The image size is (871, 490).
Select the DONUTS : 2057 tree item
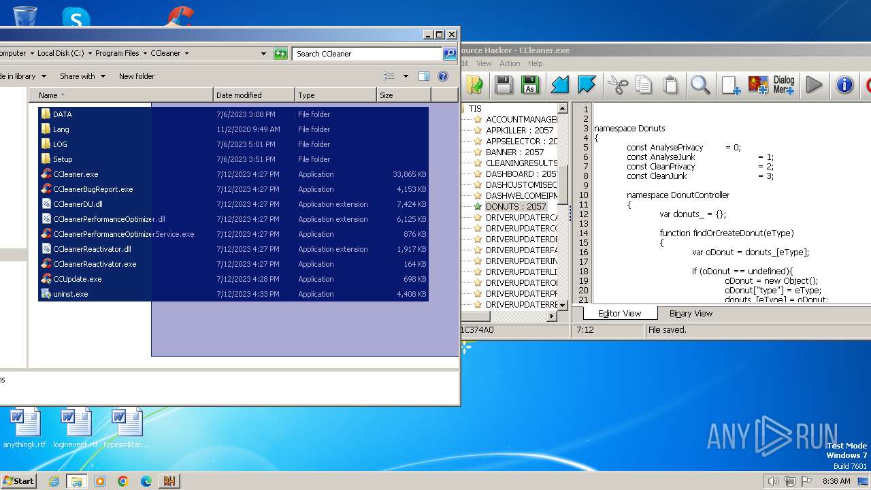516,206
